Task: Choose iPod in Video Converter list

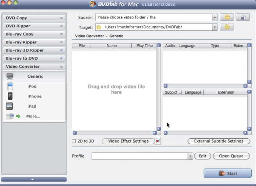Action: coord(34,86)
